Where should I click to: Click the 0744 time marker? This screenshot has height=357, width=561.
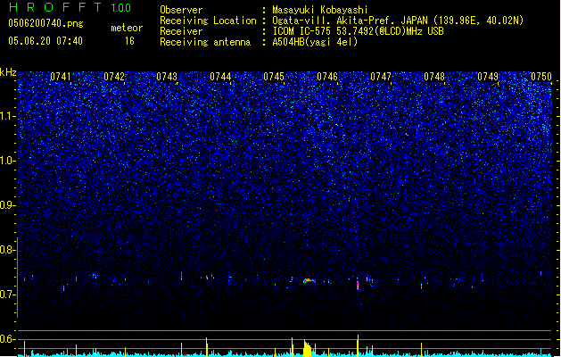point(220,76)
